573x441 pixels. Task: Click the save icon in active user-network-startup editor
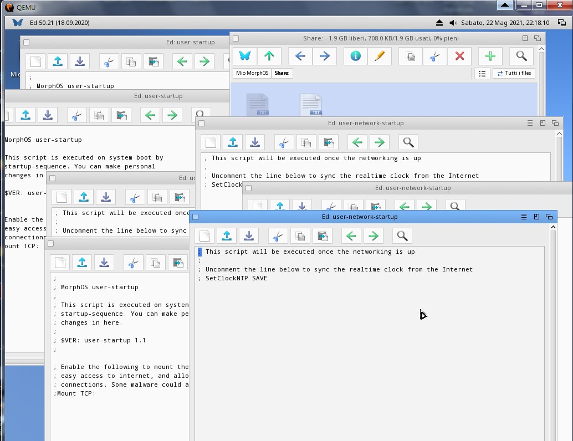coord(249,236)
